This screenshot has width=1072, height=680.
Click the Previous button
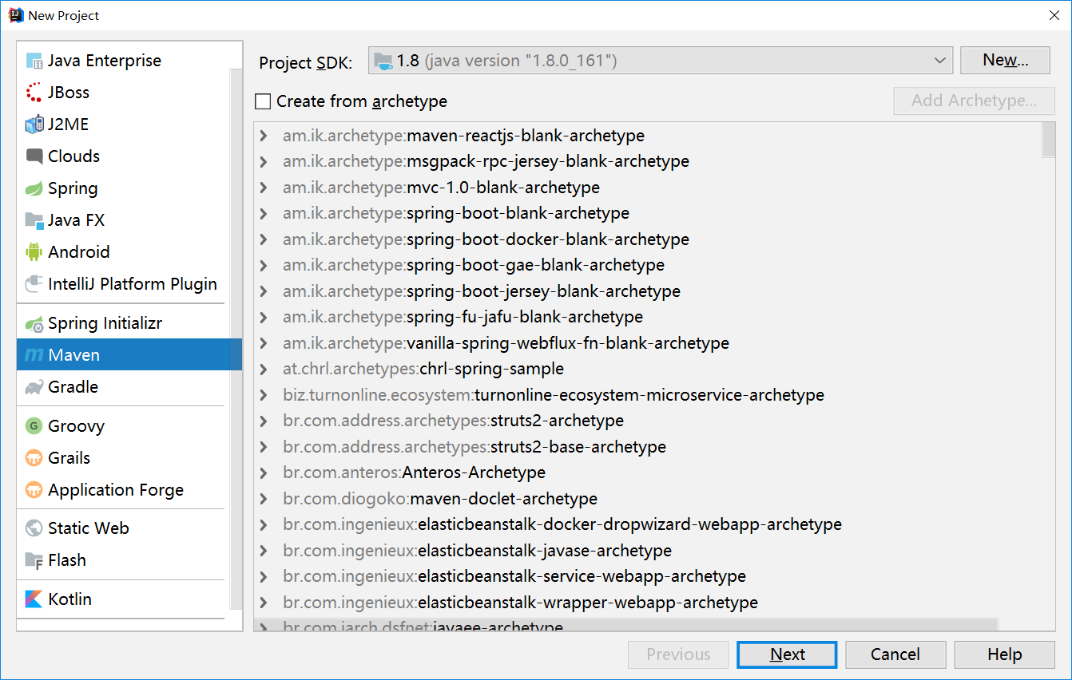pos(678,654)
